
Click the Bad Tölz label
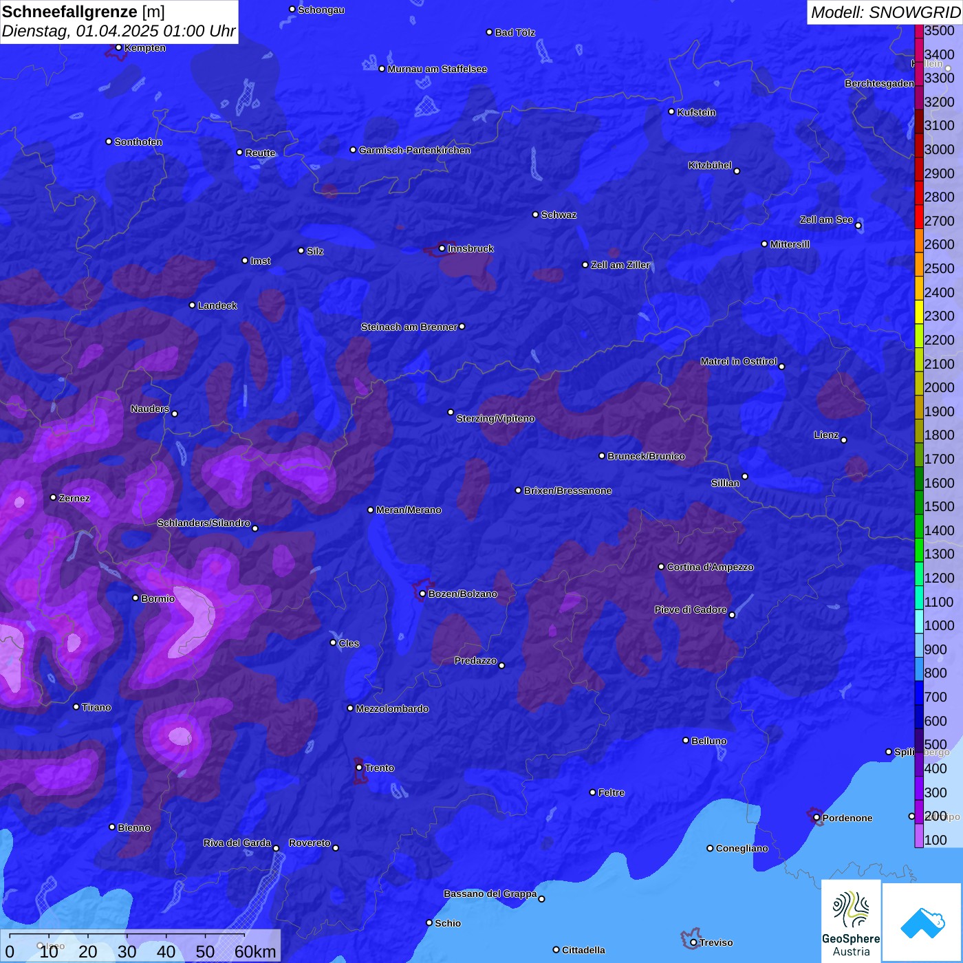[515, 32]
